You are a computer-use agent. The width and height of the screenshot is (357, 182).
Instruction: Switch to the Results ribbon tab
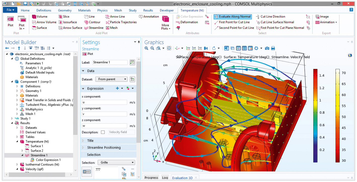pos(148,10)
